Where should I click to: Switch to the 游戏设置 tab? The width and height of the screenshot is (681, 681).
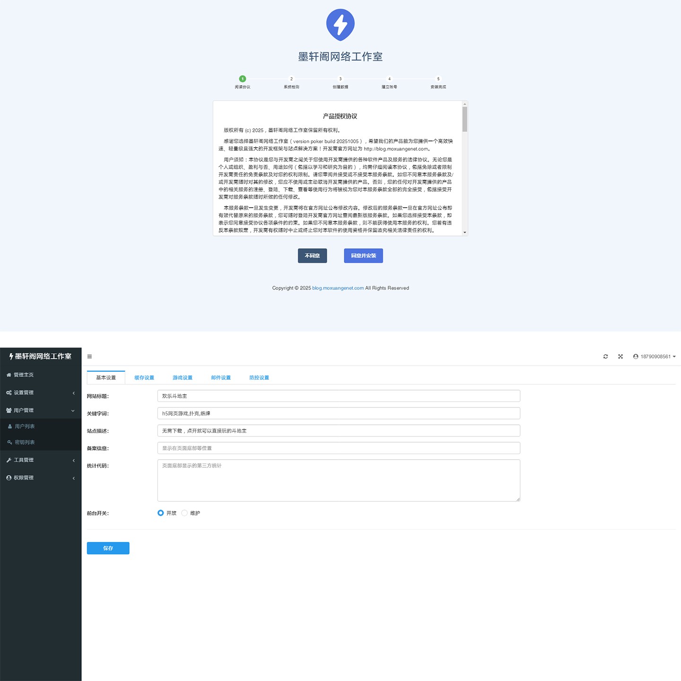tap(183, 378)
